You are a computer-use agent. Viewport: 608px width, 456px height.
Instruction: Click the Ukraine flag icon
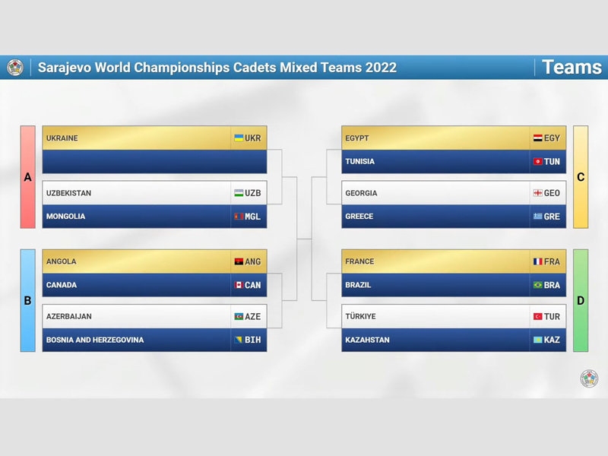[x=239, y=138]
